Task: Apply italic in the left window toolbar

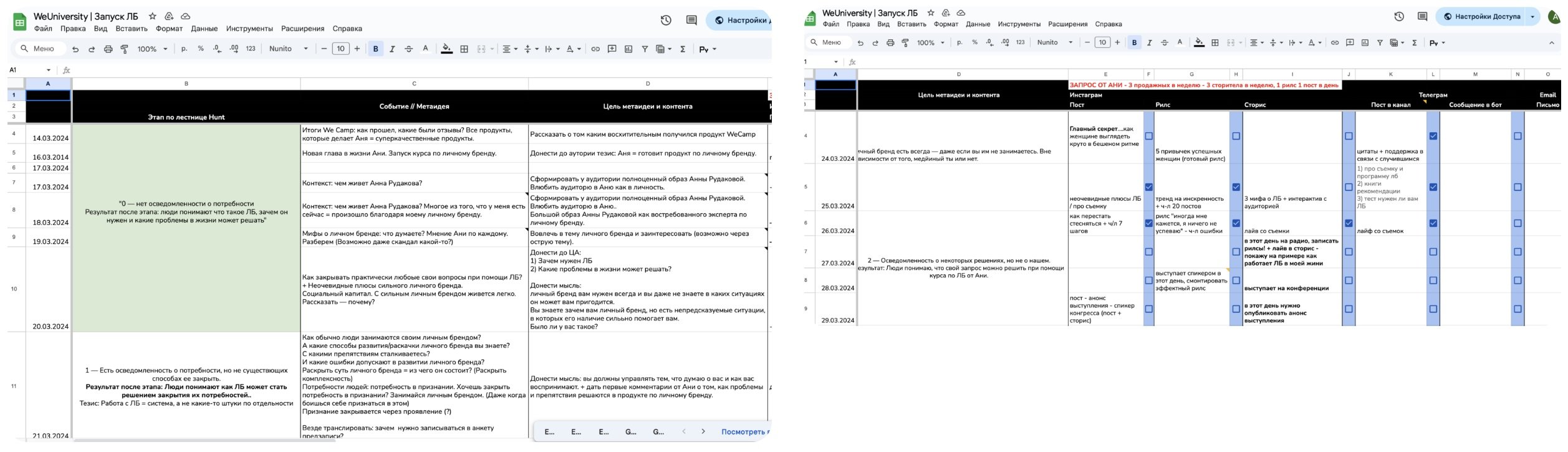Action: 392,49
